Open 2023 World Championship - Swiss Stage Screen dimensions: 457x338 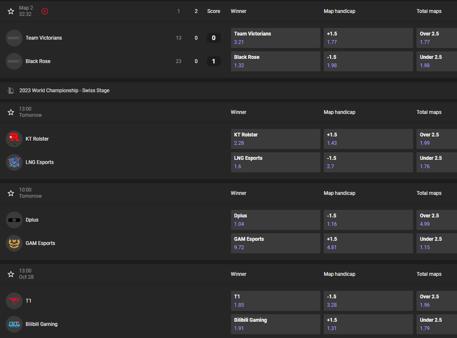[64, 91]
